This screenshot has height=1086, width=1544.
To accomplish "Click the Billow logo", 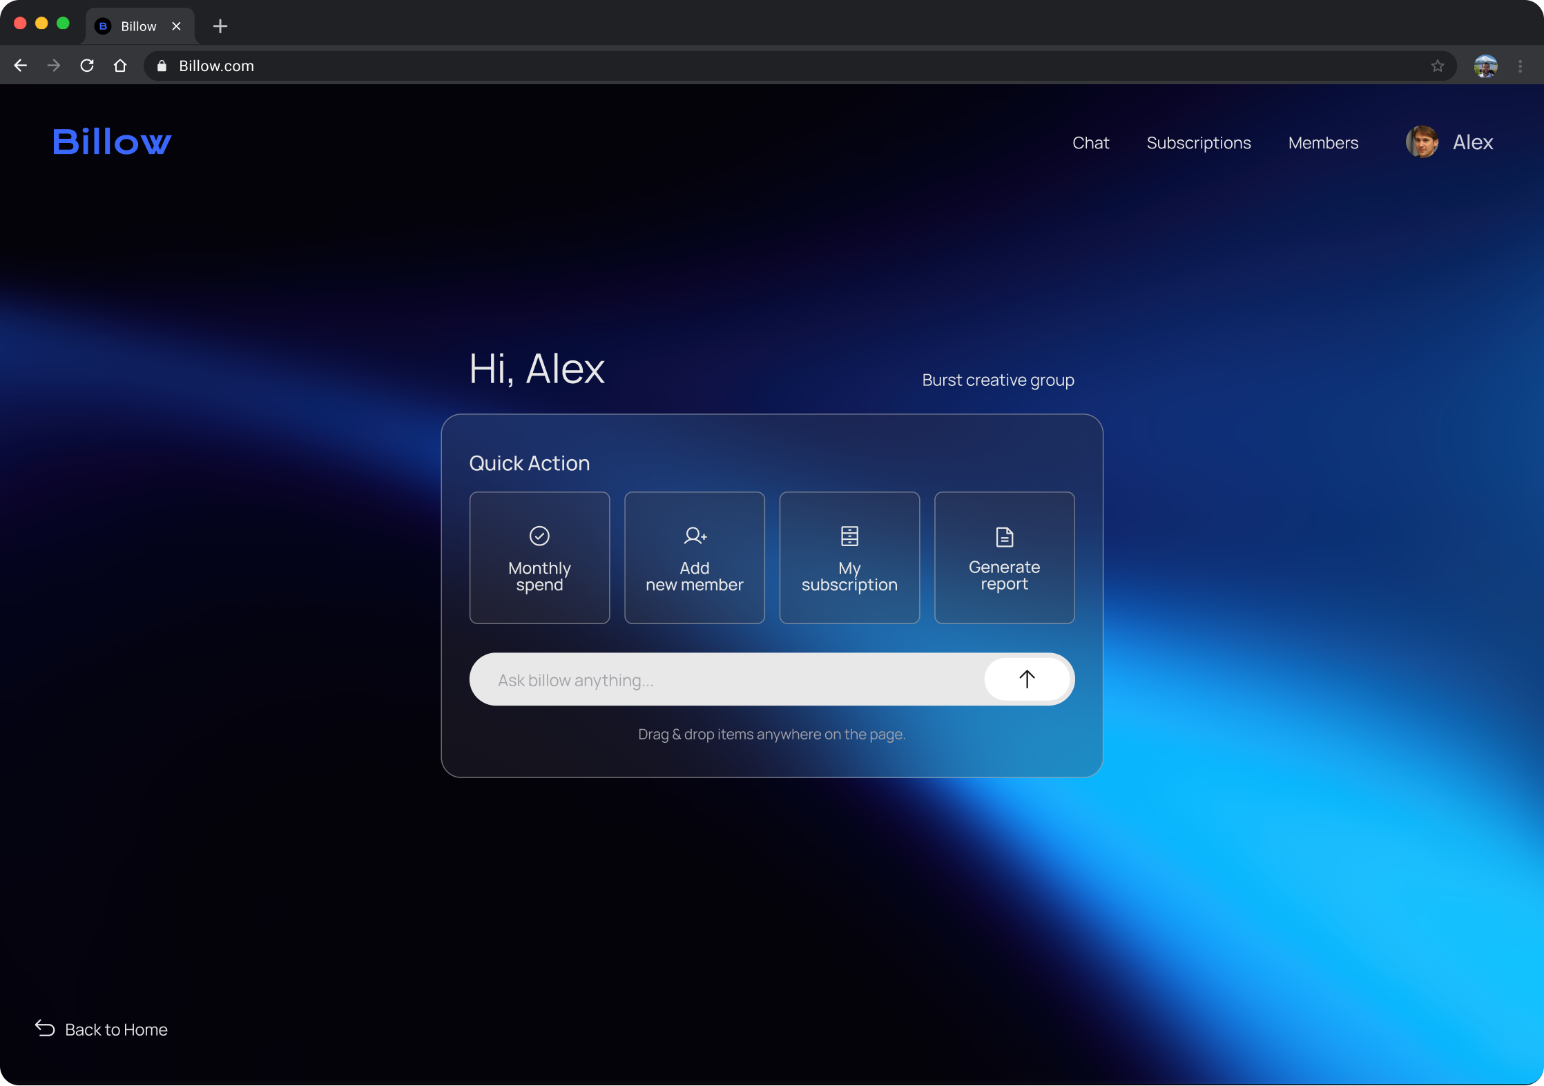I will (112, 142).
